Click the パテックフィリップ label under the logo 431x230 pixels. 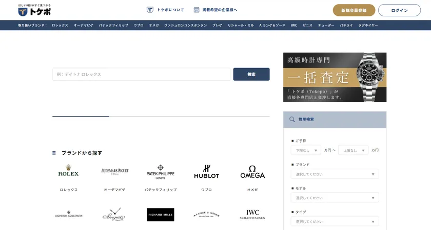click(x=161, y=190)
